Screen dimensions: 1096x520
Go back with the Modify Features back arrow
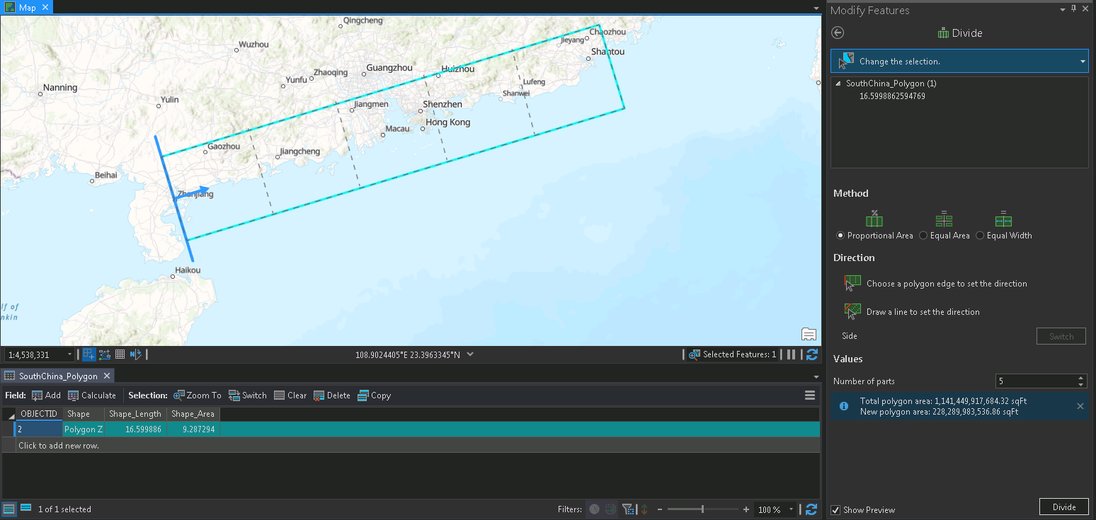838,33
